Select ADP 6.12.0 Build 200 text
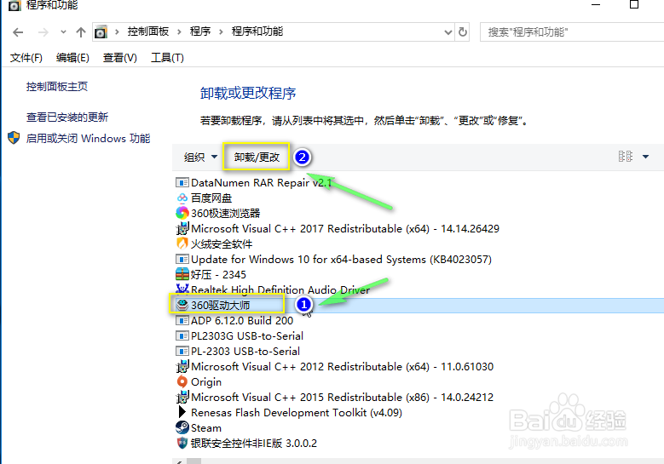This screenshot has height=464, width=664. tap(242, 321)
